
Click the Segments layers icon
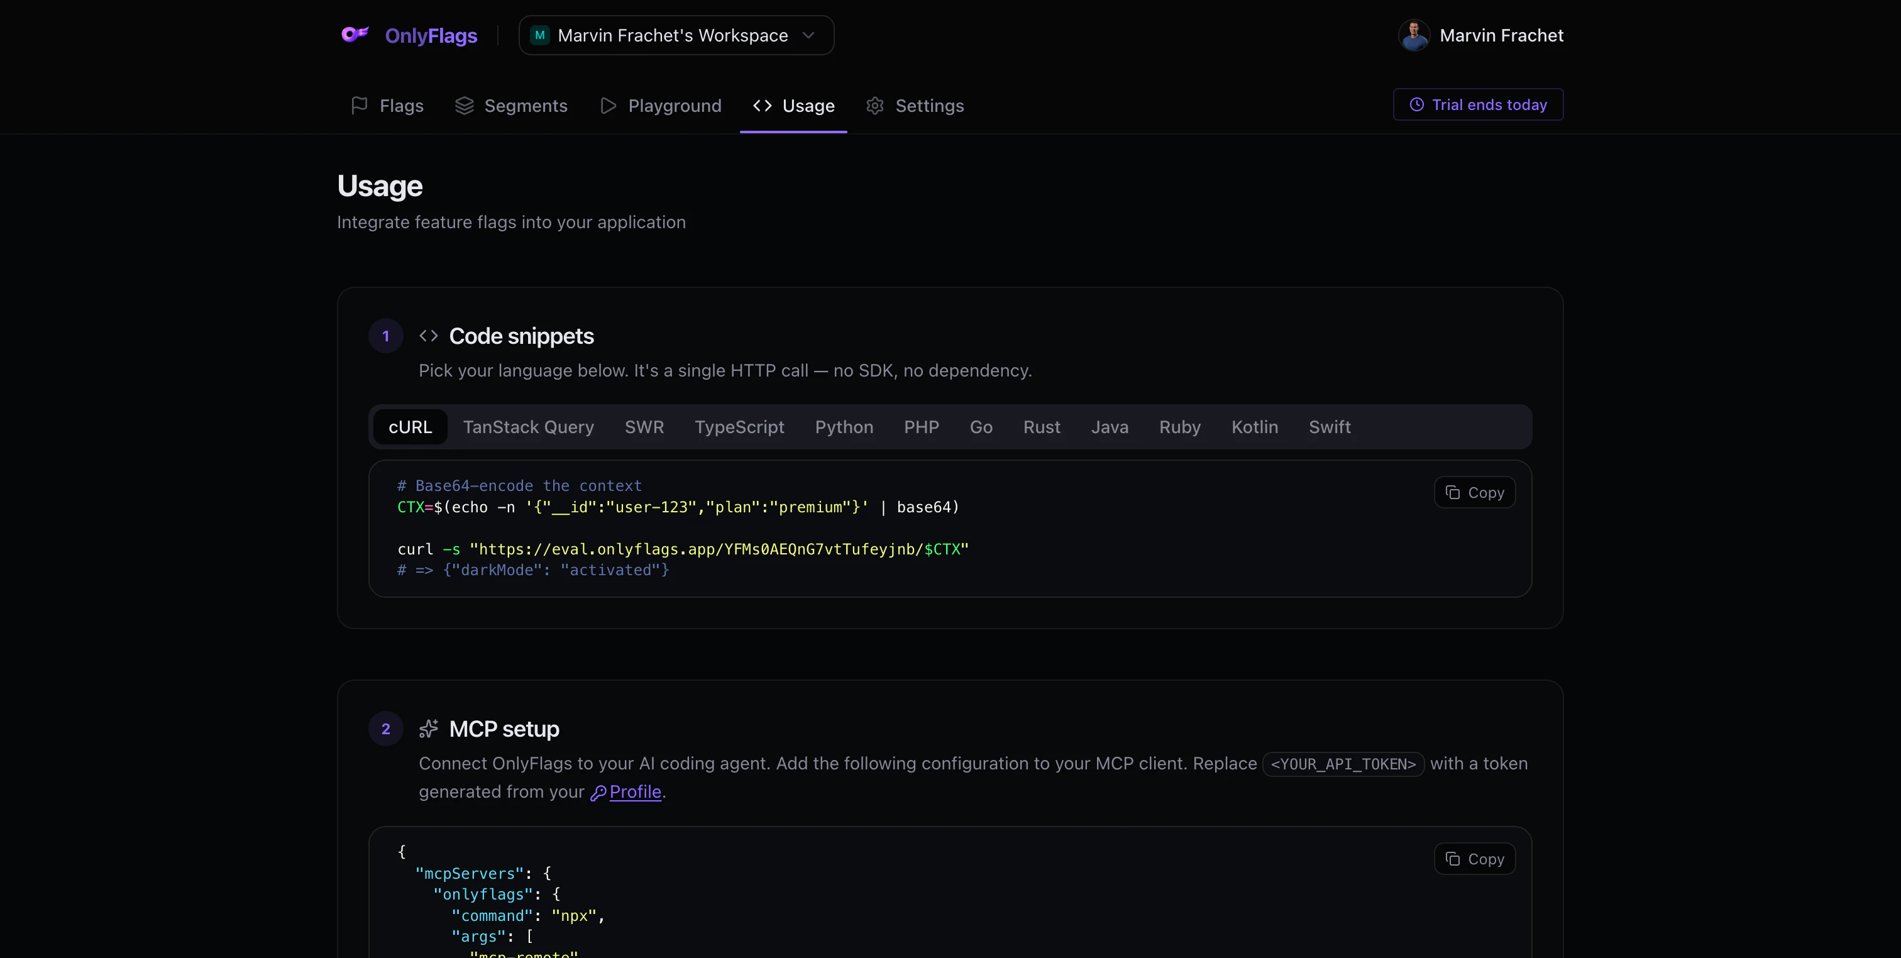pyautogui.click(x=464, y=106)
